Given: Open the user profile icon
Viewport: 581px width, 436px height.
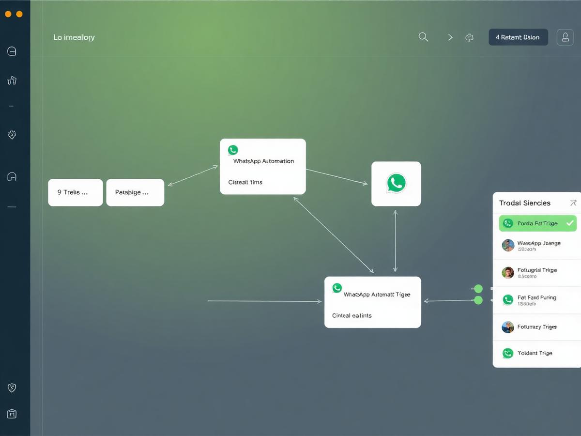Looking at the screenshot, I should (565, 37).
